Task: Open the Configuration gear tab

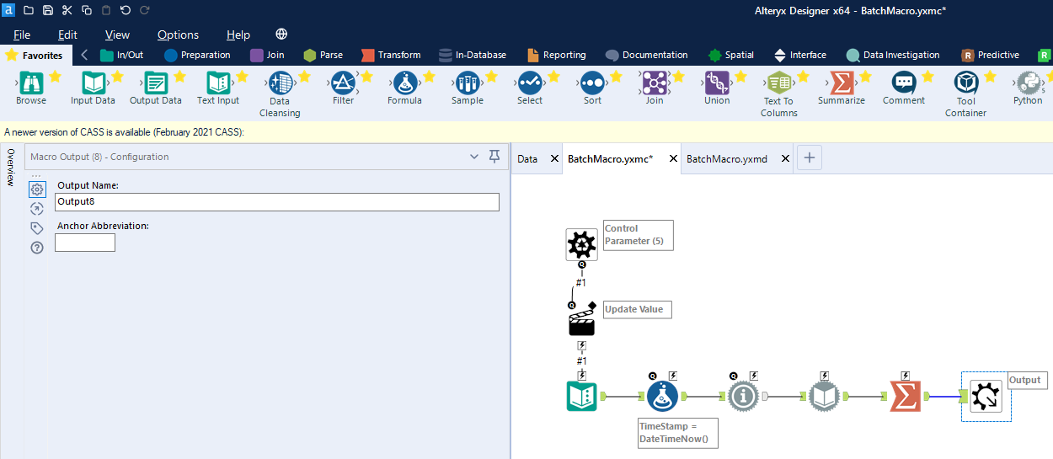Action: coord(37,189)
